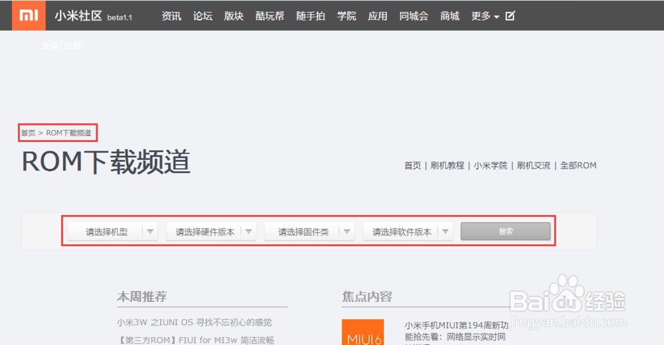Expand the 更多 dropdown menu
664x345 pixels.
click(x=485, y=16)
